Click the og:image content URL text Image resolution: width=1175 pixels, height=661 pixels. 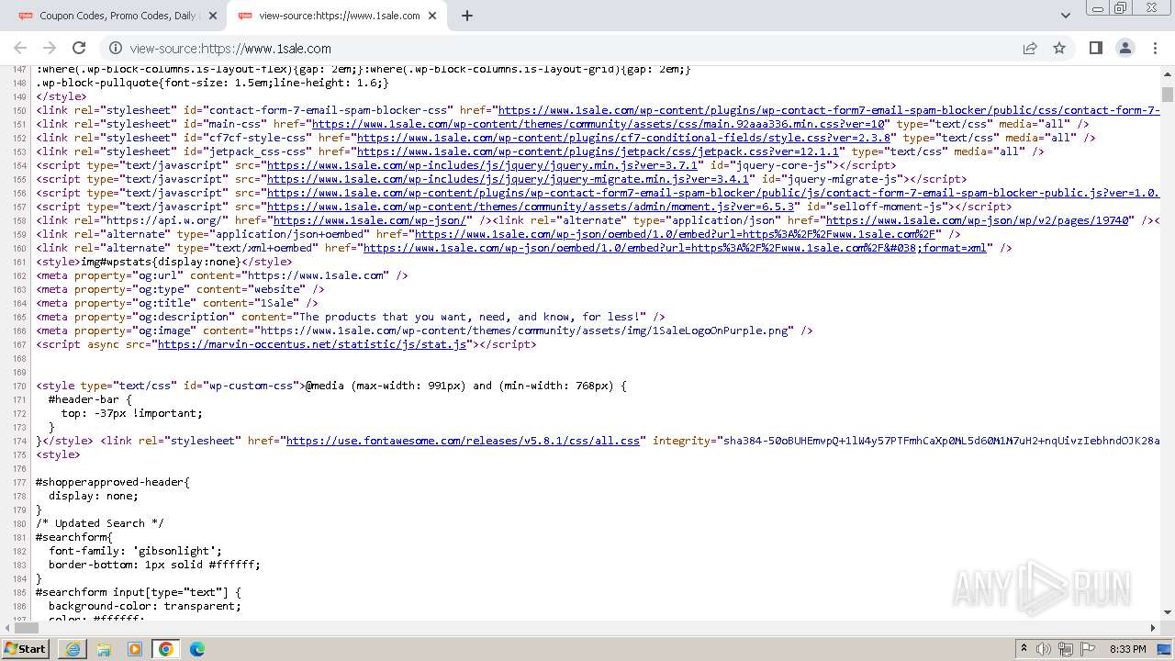pyautogui.click(x=526, y=330)
